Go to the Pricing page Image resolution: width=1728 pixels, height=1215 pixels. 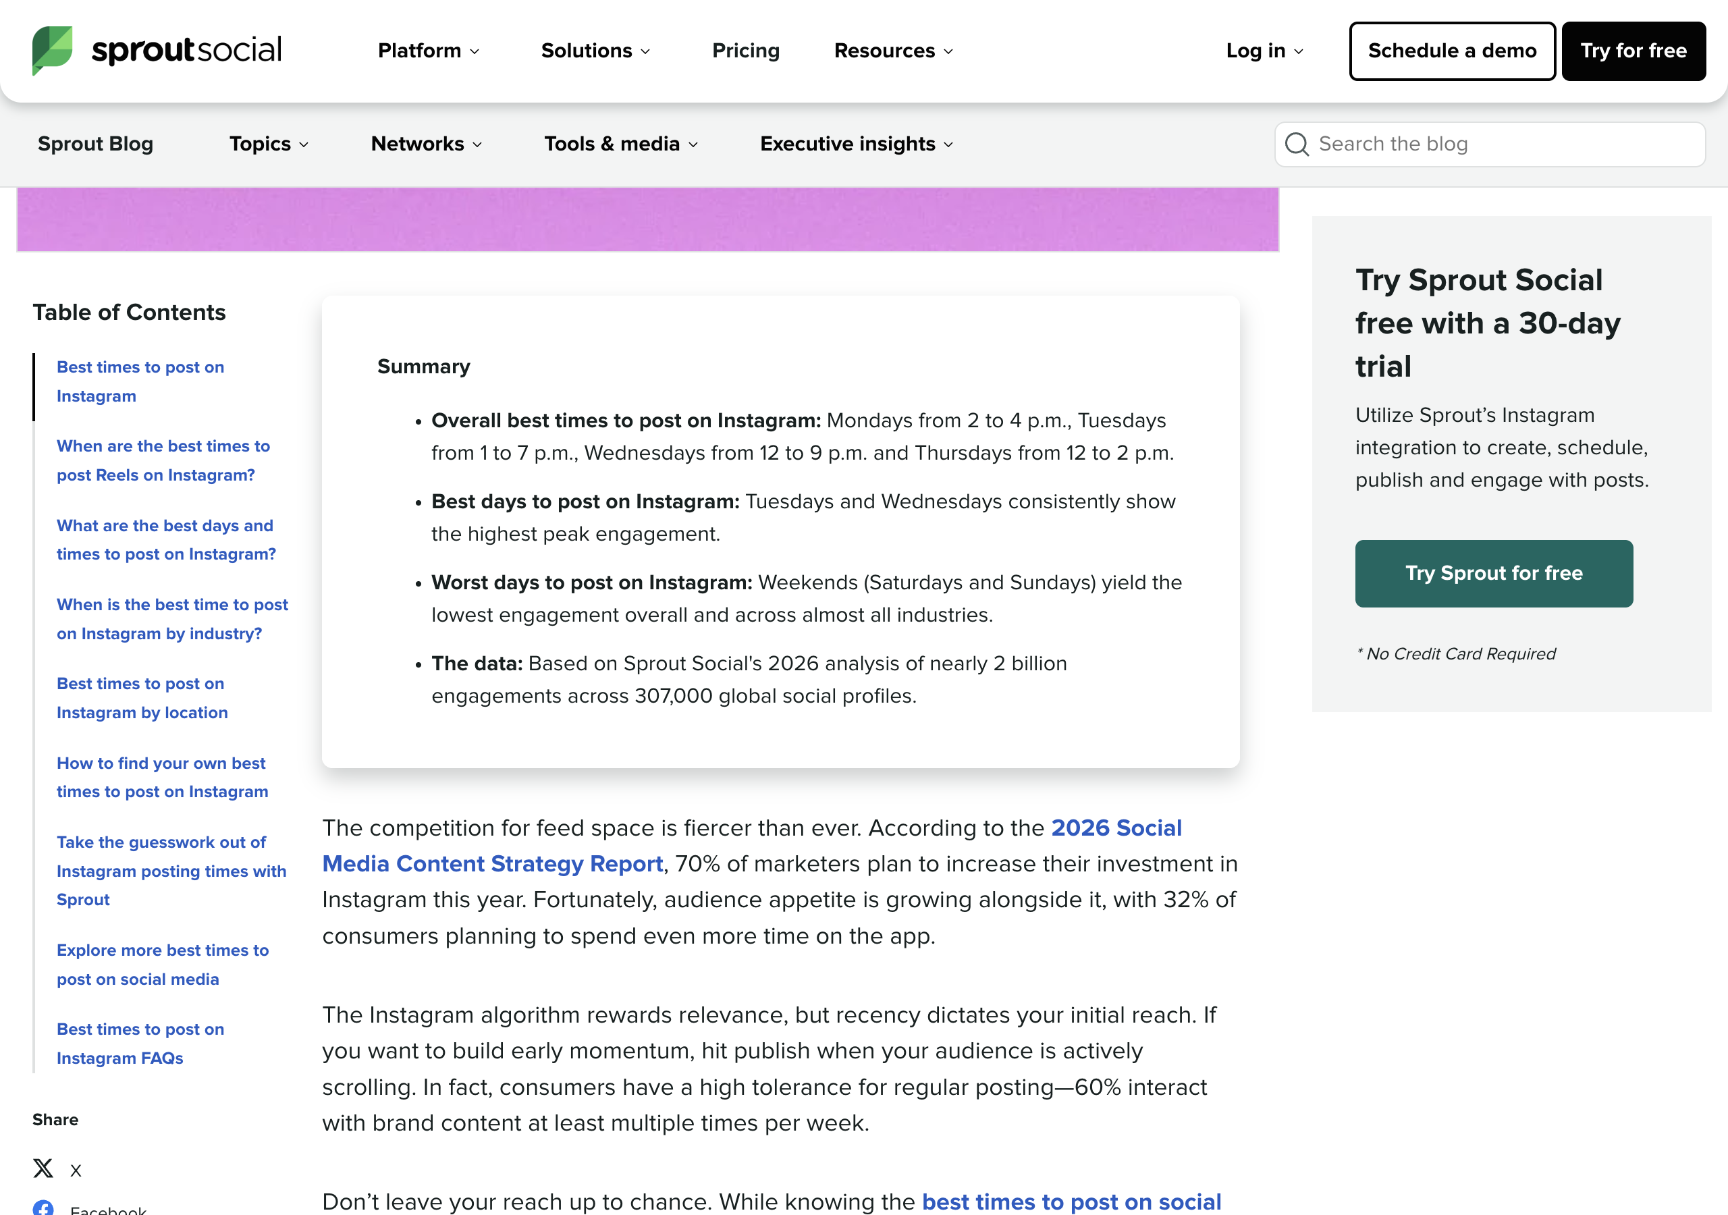(x=746, y=51)
